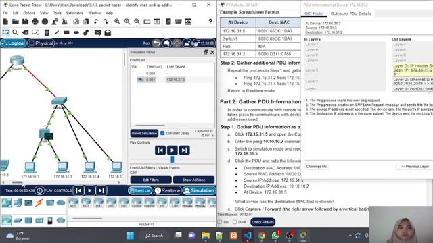Viewport: 433px width, 243px height.
Task: Click the Power Cycle Devices icon
Action: 39,190
